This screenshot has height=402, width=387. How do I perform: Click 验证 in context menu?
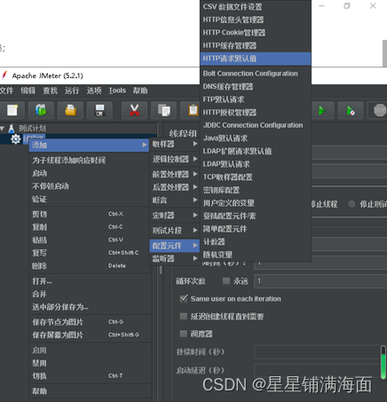(x=90, y=200)
